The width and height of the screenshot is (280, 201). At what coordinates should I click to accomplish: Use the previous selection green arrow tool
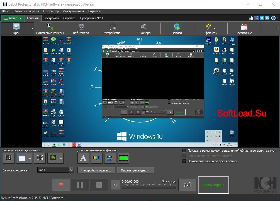click(53, 158)
